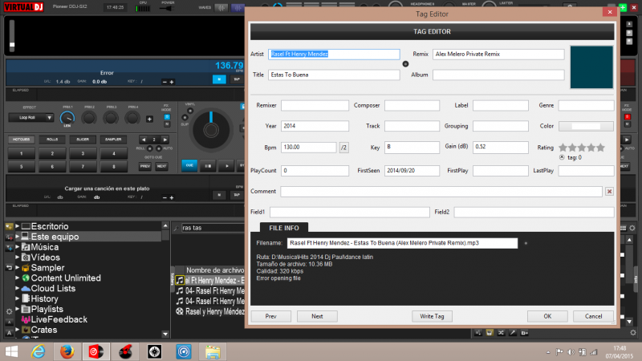The width and height of the screenshot is (642, 361).
Task: Click the video reel icon of Rasel y Henry Méndez
Action: click(x=179, y=311)
